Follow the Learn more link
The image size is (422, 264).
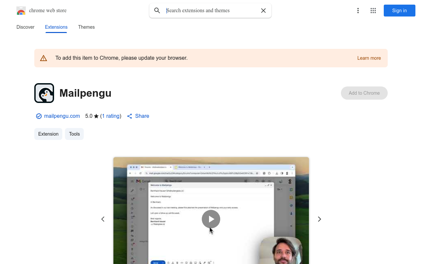pos(369,58)
